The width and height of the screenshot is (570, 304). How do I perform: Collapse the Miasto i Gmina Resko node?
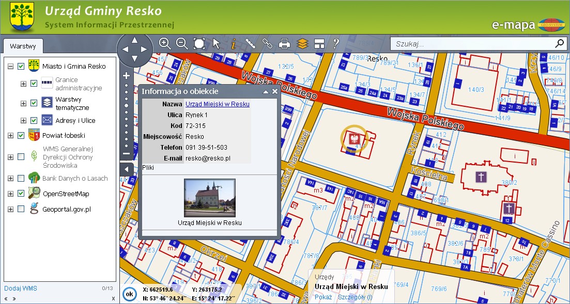[x=10, y=66]
